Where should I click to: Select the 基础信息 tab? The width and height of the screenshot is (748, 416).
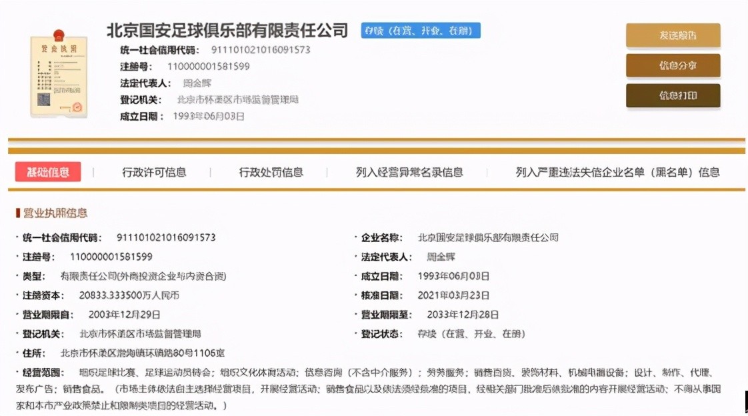[48, 172]
